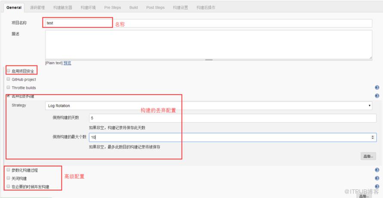
Task: Click the 描述 label
Action: pos(15,34)
